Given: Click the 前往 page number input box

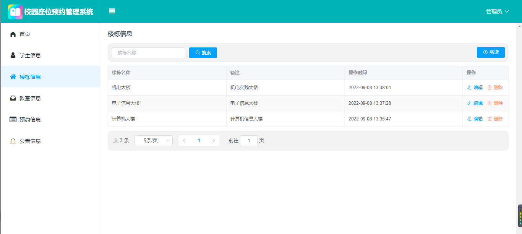Looking at the screenshot, I should coord(249,141).
